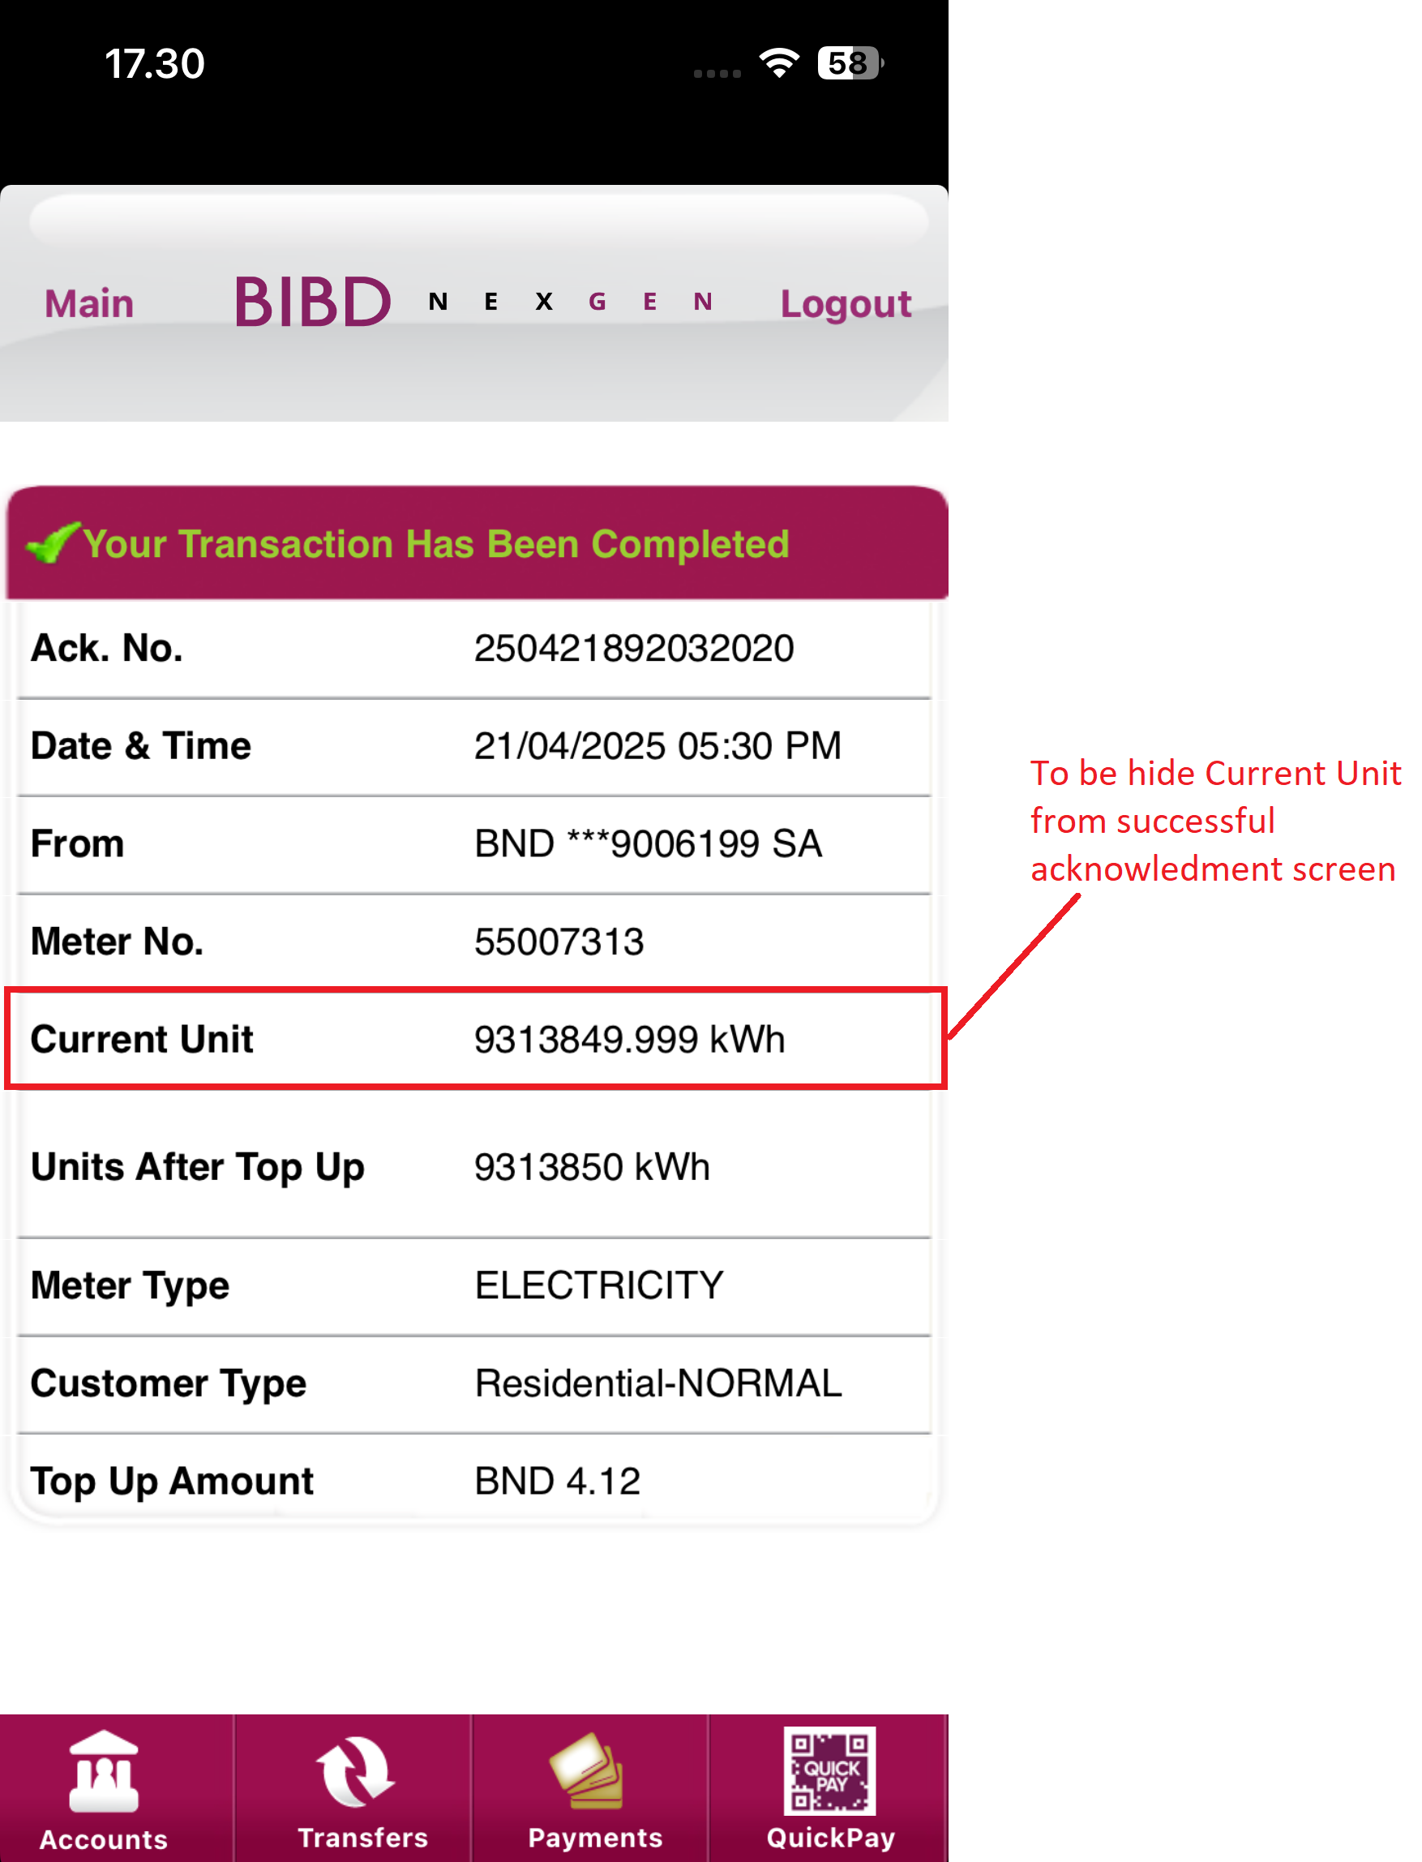Viewport: 1422px width, 1862px height.
Task: Select the QuickPay tab label
Action: click(x=830, y=1838)
